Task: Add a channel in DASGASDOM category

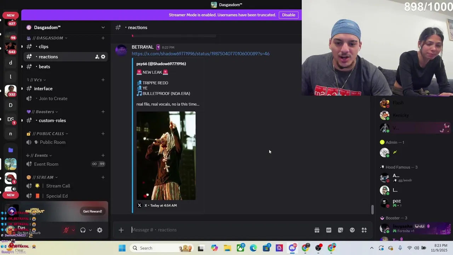Action: [103, 38]
